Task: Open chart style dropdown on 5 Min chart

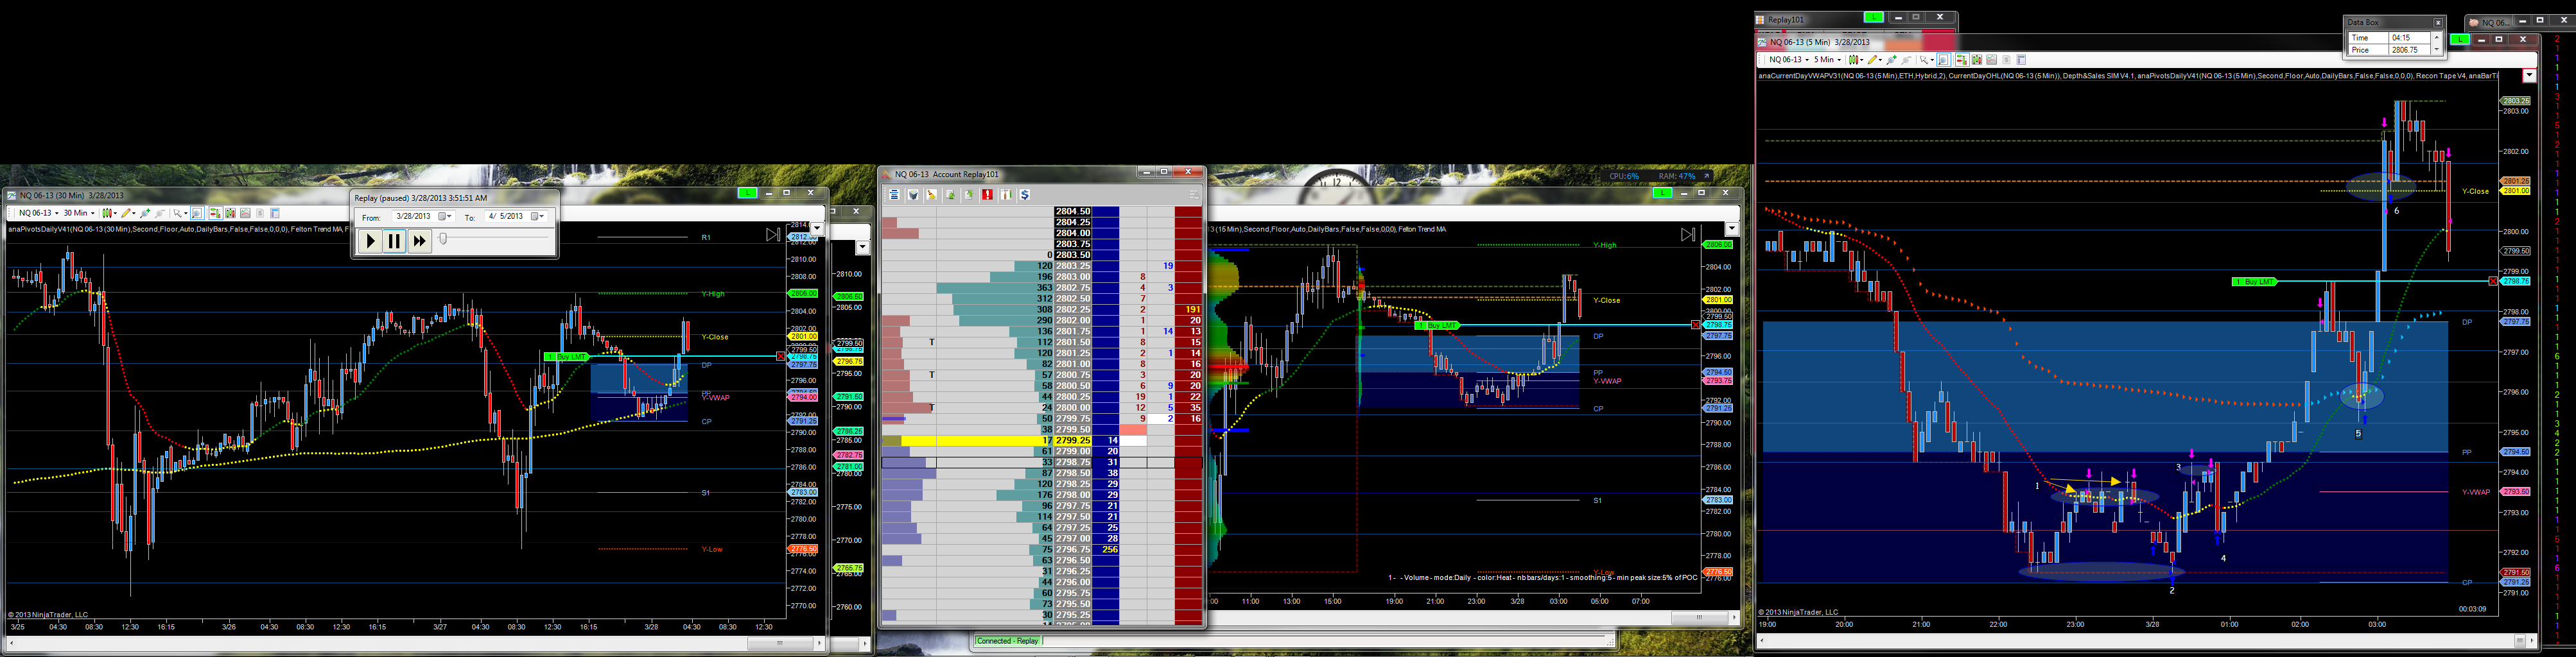Action: click(x=1855, y=60)
